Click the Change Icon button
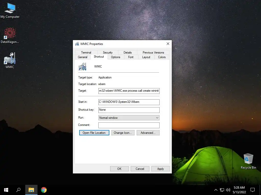 [x=123, y=133]
